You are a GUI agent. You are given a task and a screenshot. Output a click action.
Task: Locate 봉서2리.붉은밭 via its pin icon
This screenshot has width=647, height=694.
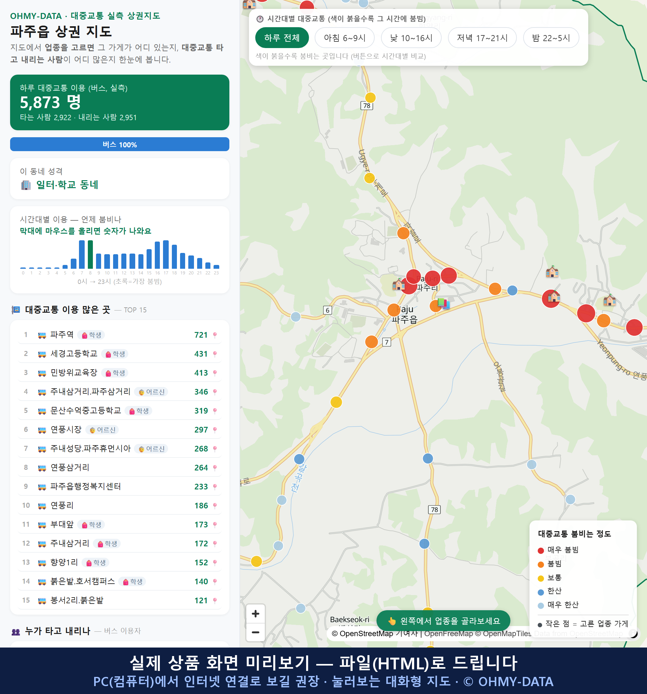215,600
